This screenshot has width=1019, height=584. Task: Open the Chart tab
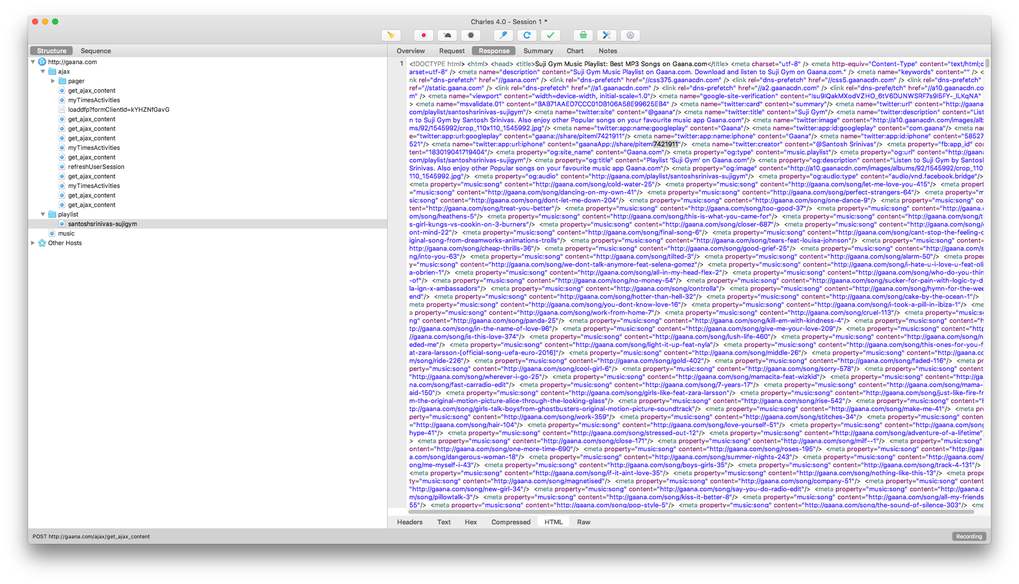click(575, 51)
